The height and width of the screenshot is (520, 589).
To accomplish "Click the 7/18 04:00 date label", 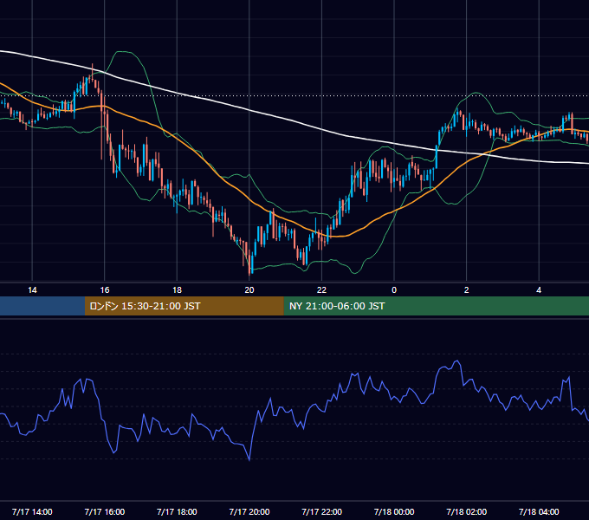I will tap(539, 511).
